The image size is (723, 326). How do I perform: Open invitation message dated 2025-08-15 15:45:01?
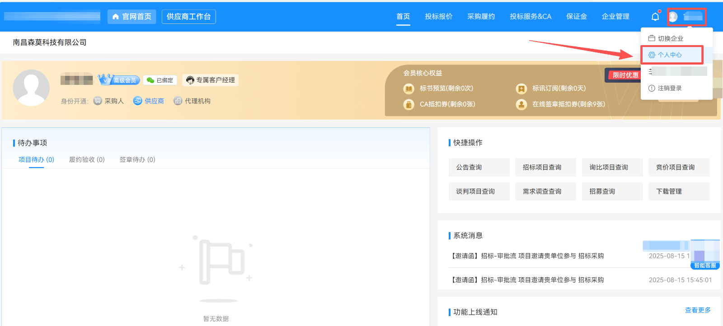pos(581,280)
